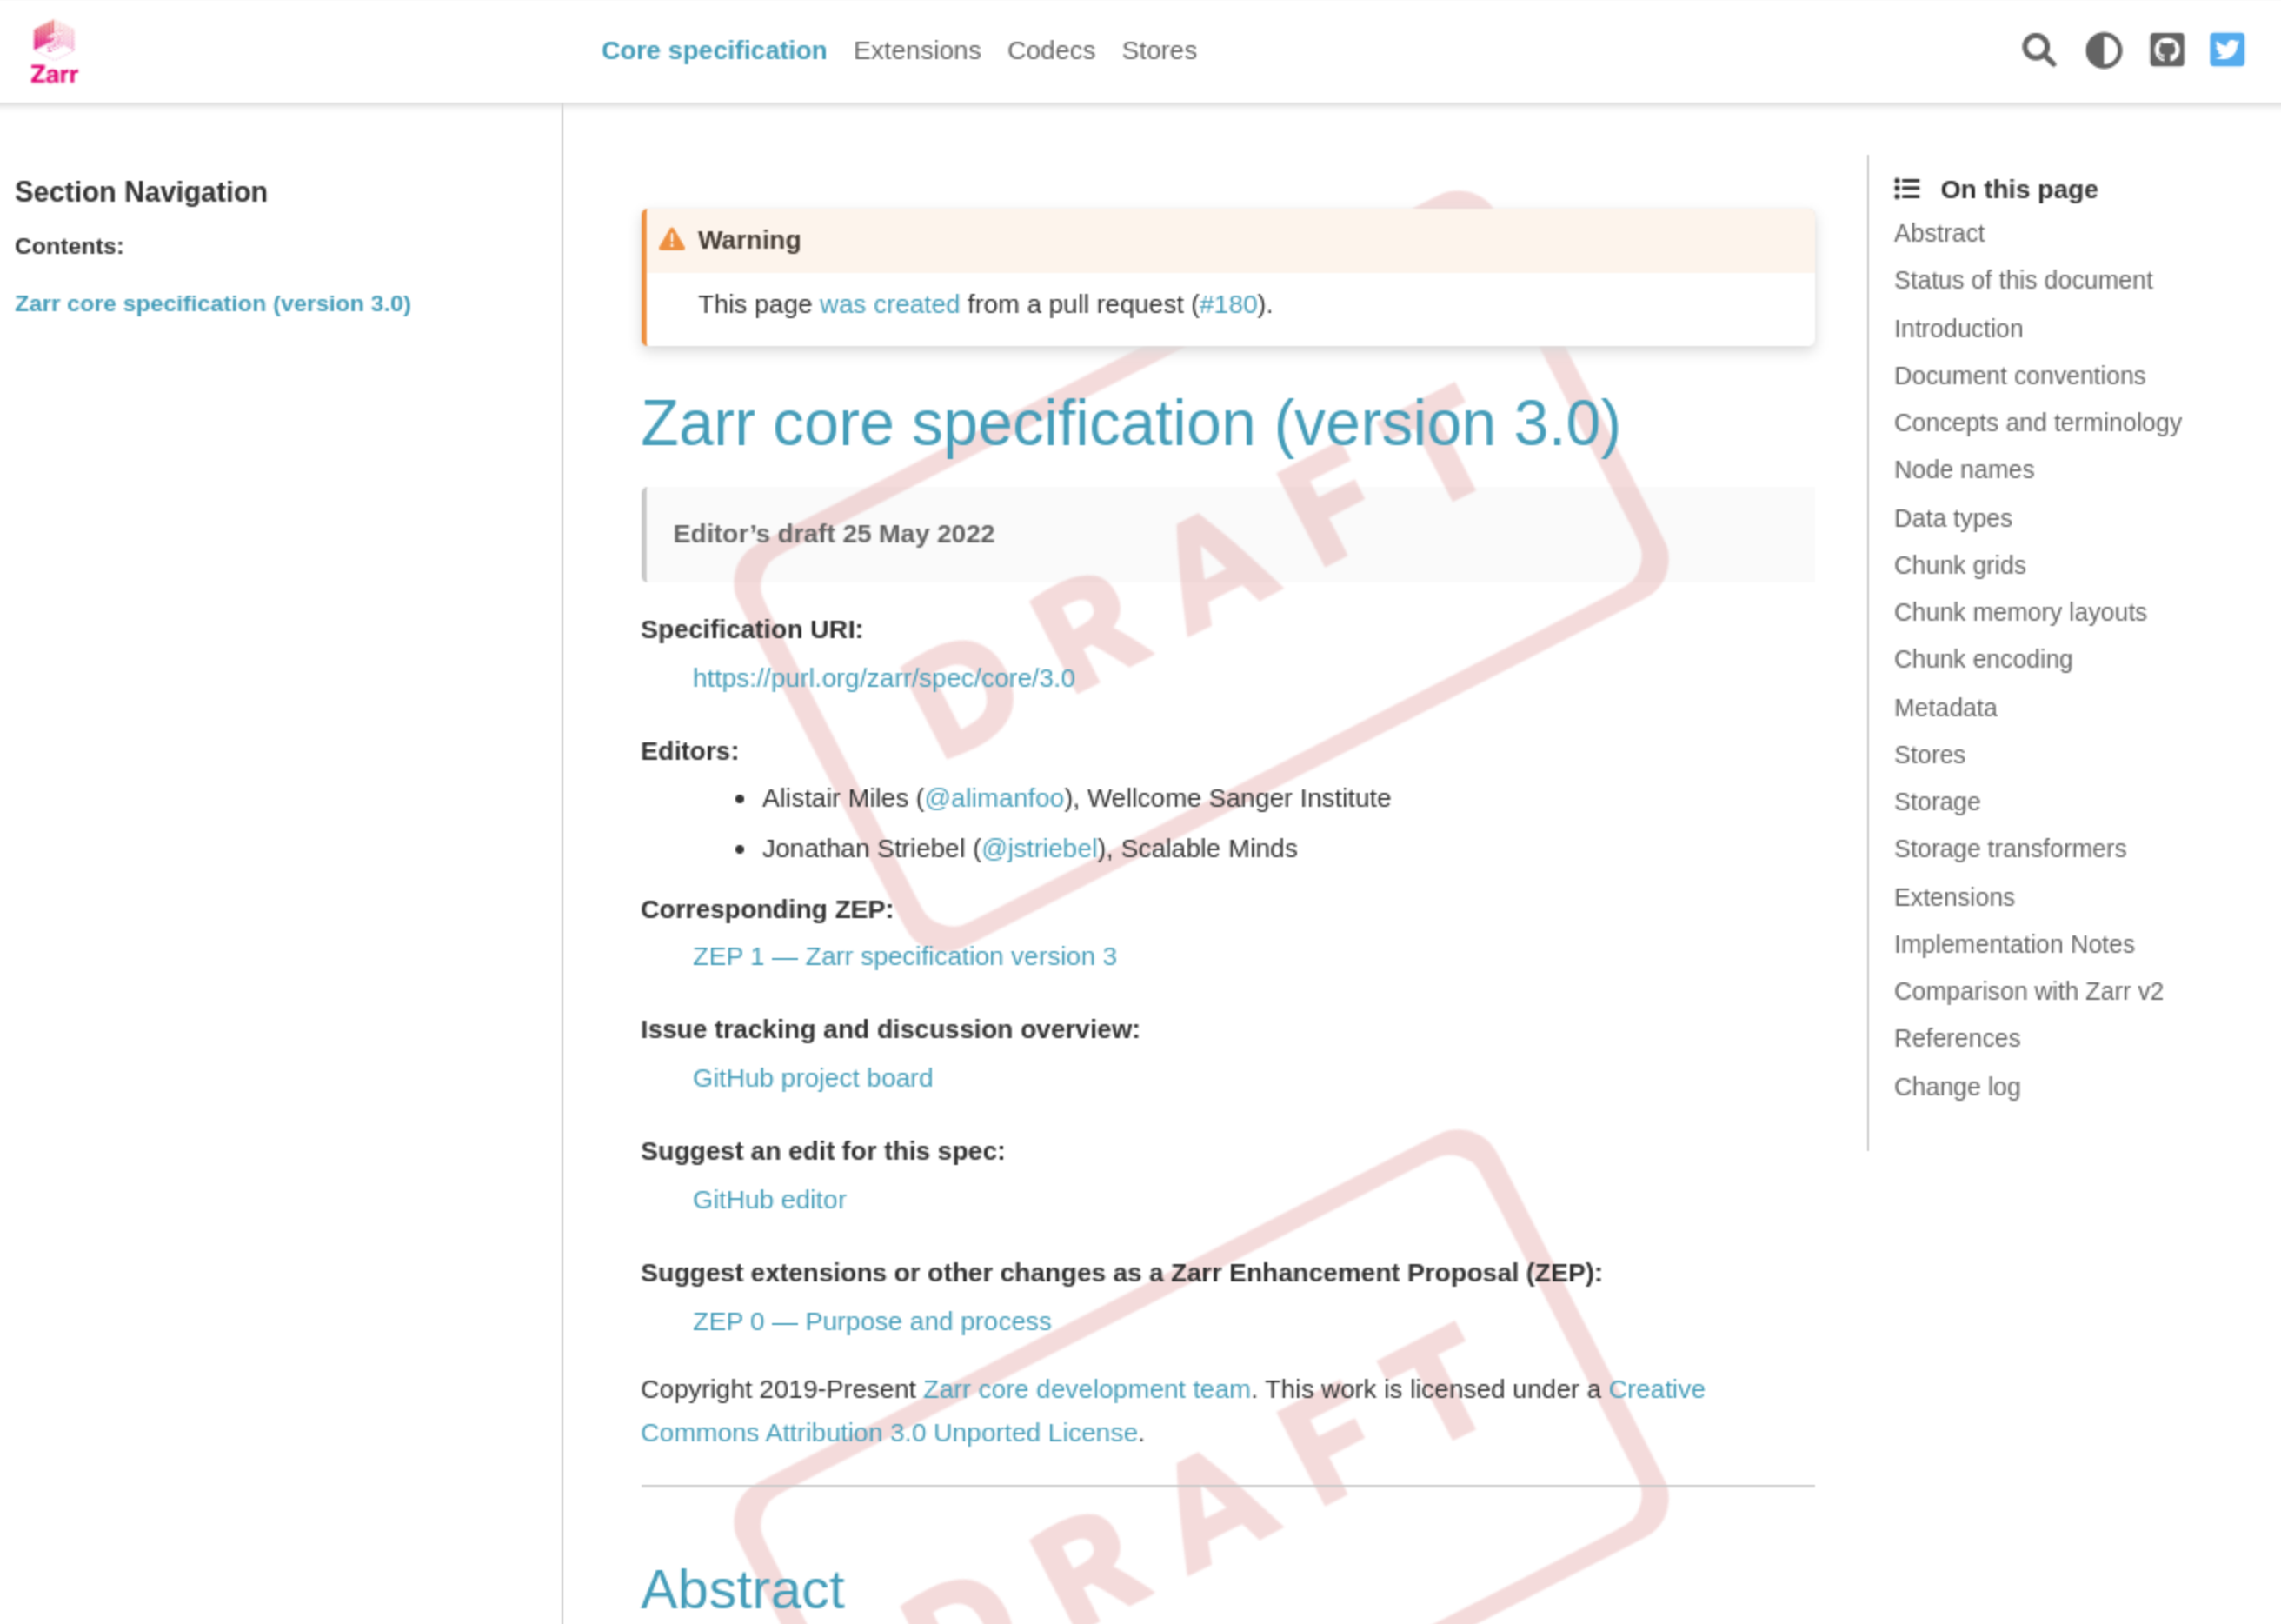2281x1624 pixels.
Task: Follow the purl.org specification URI link
Action: click(x=883, y=678)
